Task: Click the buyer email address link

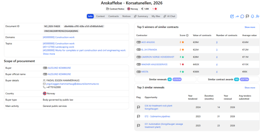Action: [73, 84]
